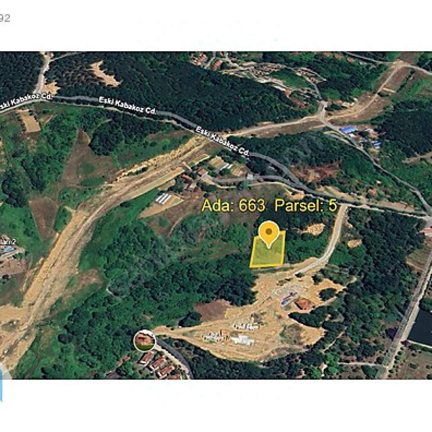The image size is (432, 432).
Task: Click the white greenhouse rows west of the parcel label
Action: point(164,197)
